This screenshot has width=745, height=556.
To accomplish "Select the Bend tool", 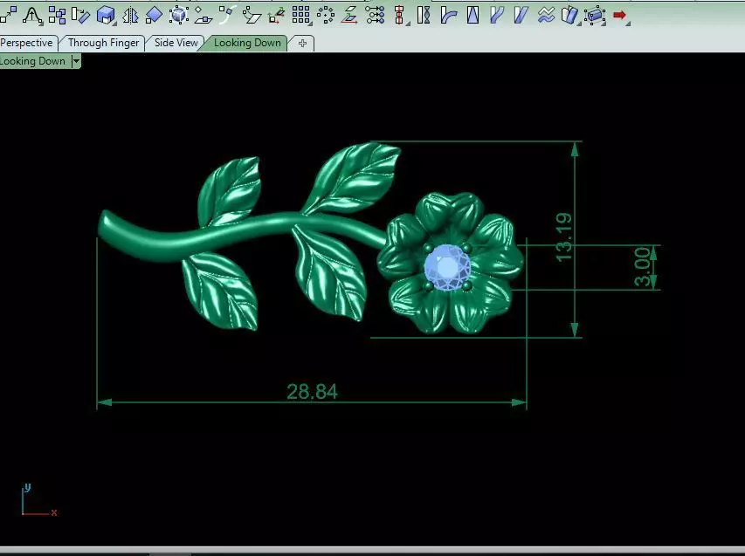I will [x=448, y=15].
